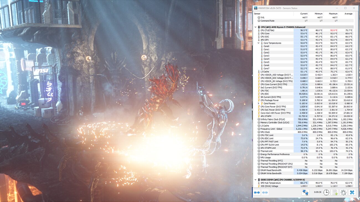Click circle icon beside DRAM Read Bandwidth
The image size is (360, 202).
(259, 170)
